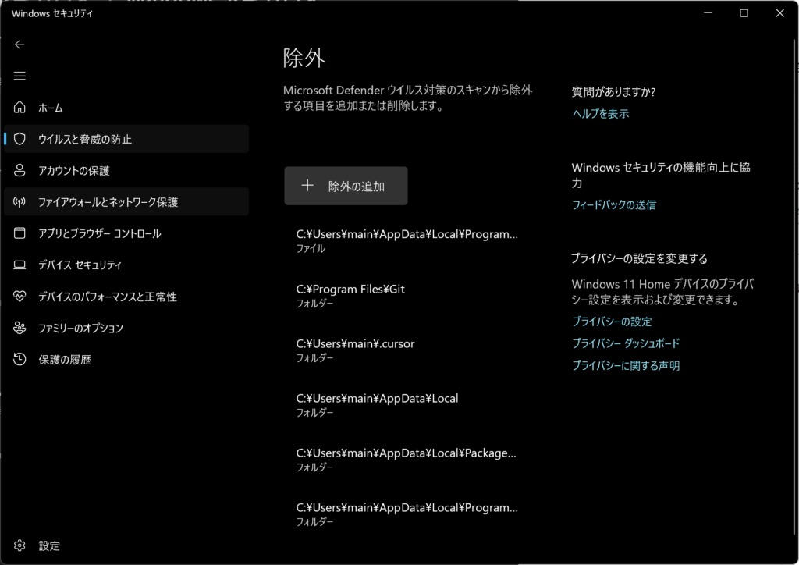The width and height of the screenshot is (799, 565).
Task: Open the プライバシーに関する声明 link
Action: coord(626,365)
